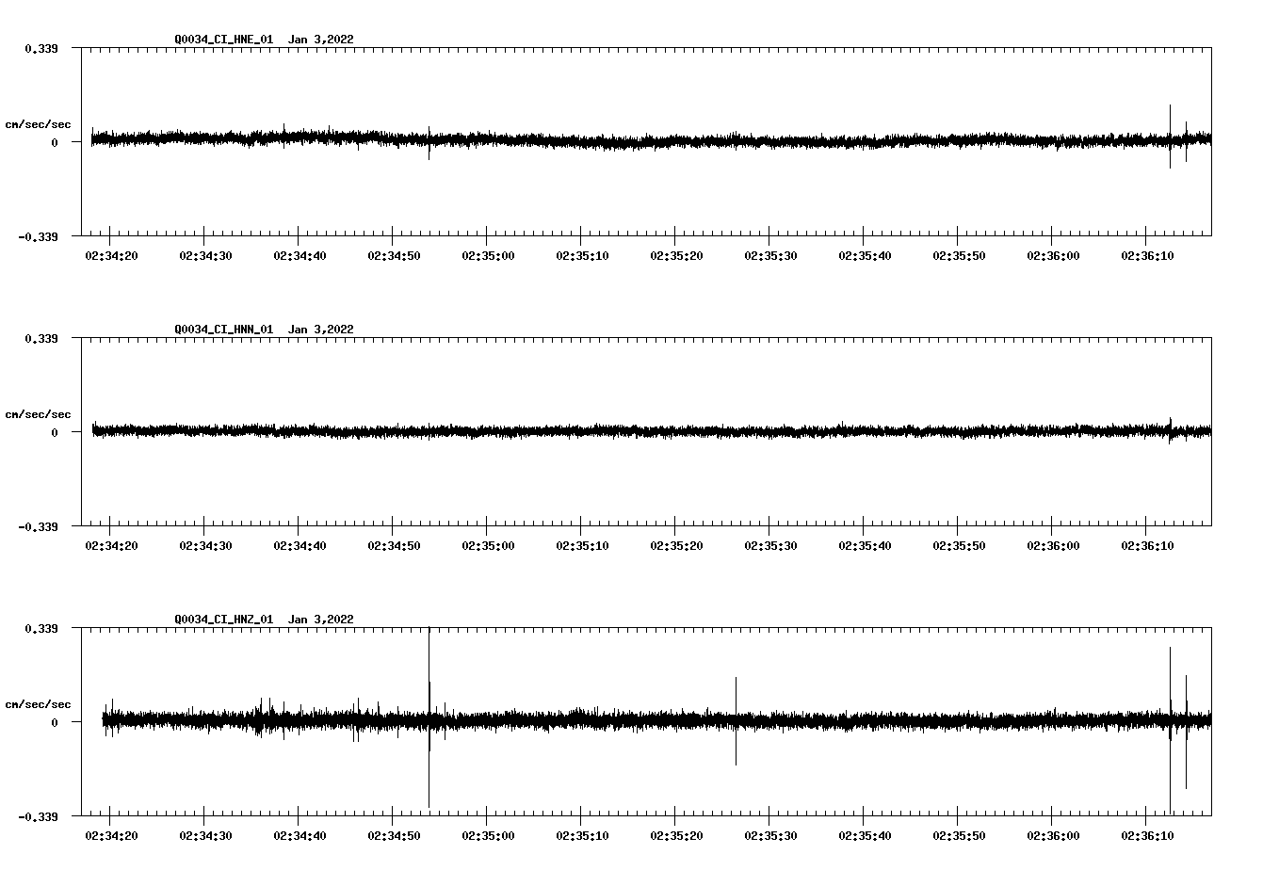The height and width of the screenshot is (870, 1279).
Task: Click 02:34:50 time label under HNE plot
Action: [x=394, y=255]
